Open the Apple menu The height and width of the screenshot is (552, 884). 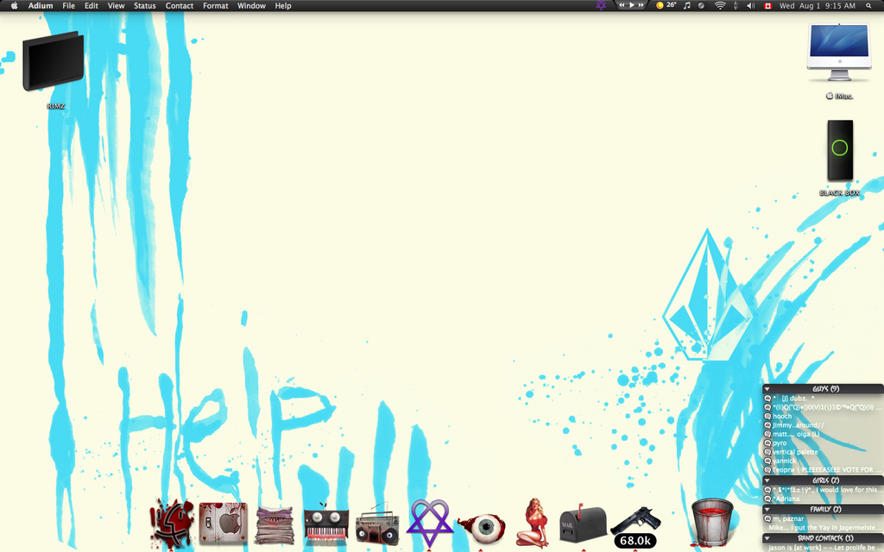point(14,6)
